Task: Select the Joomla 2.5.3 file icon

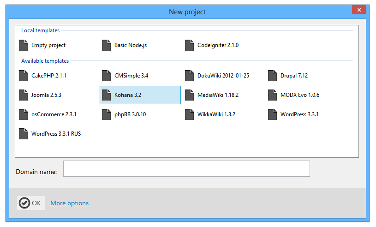Action: [23, 95]
